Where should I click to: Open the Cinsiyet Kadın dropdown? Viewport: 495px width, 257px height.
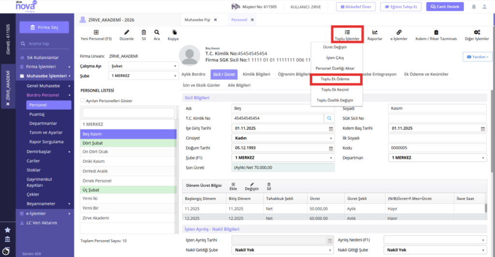point(283,138)
